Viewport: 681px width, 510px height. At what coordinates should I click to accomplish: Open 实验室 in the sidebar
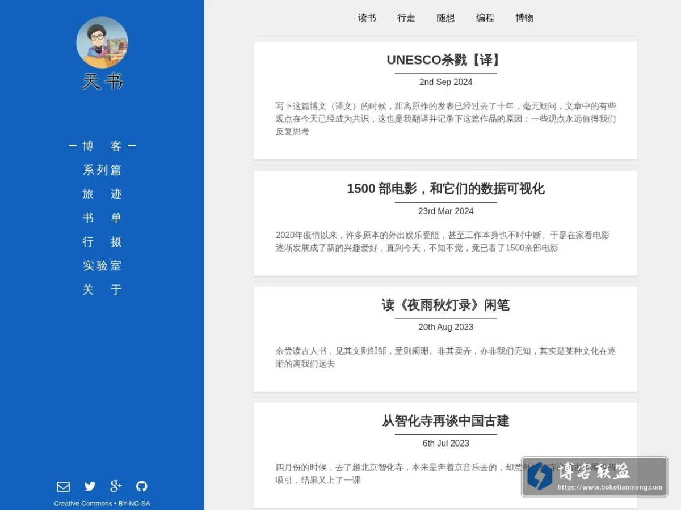(x=102, y=265)
